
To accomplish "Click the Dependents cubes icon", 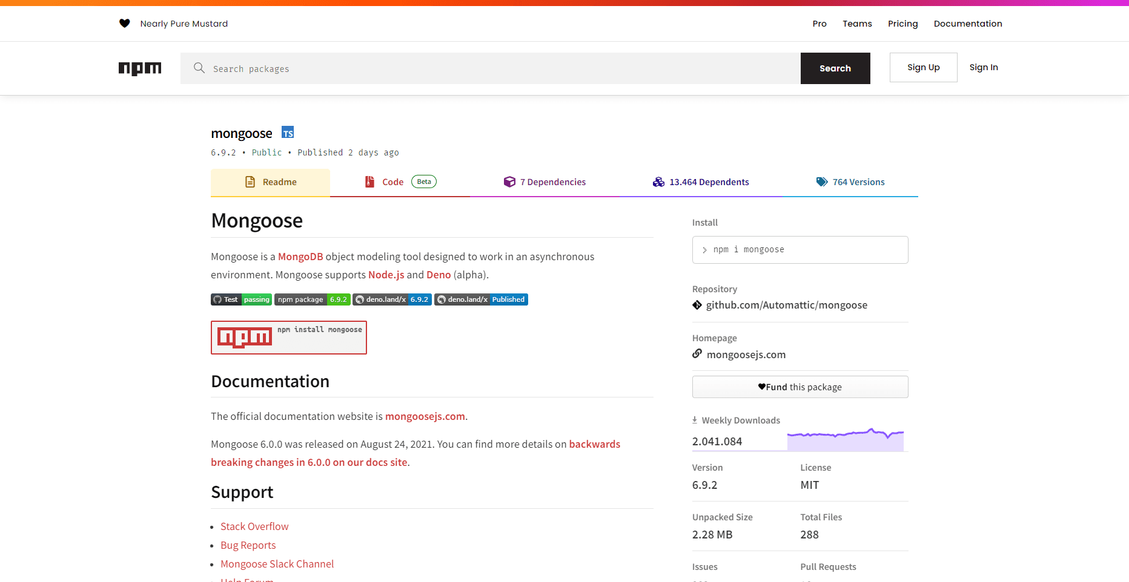I will tap(658, 182).
